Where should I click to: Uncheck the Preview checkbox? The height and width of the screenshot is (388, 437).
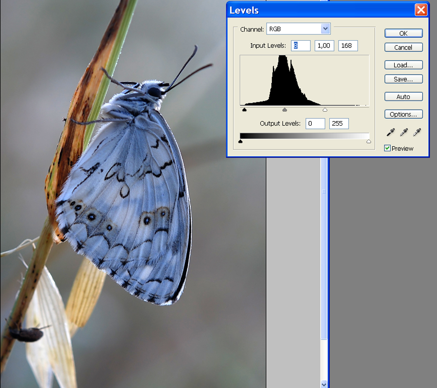click(x=387, y=148)
